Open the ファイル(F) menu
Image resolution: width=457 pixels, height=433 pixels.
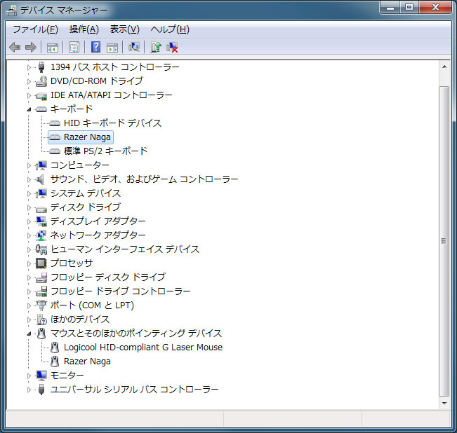point(35,29)
